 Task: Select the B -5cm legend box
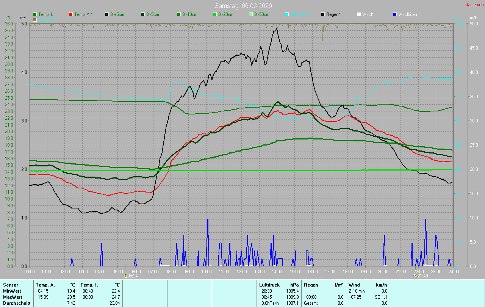click(143, 14)
